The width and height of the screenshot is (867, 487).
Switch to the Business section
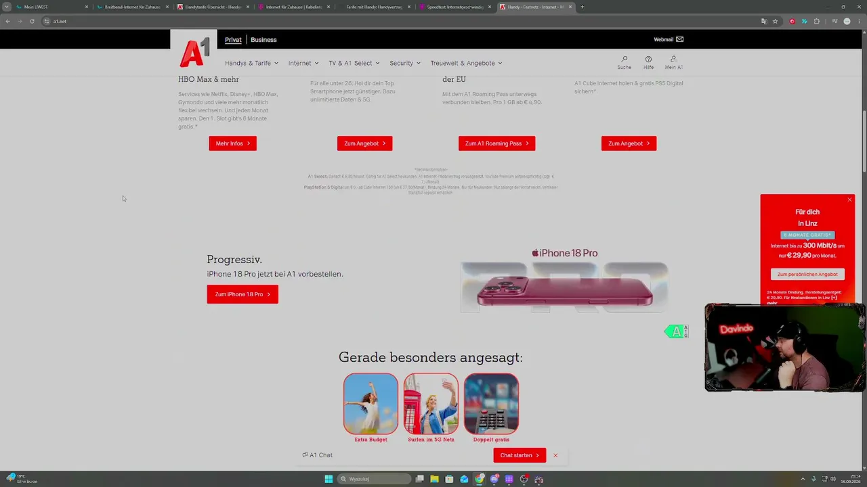(263, 39)
